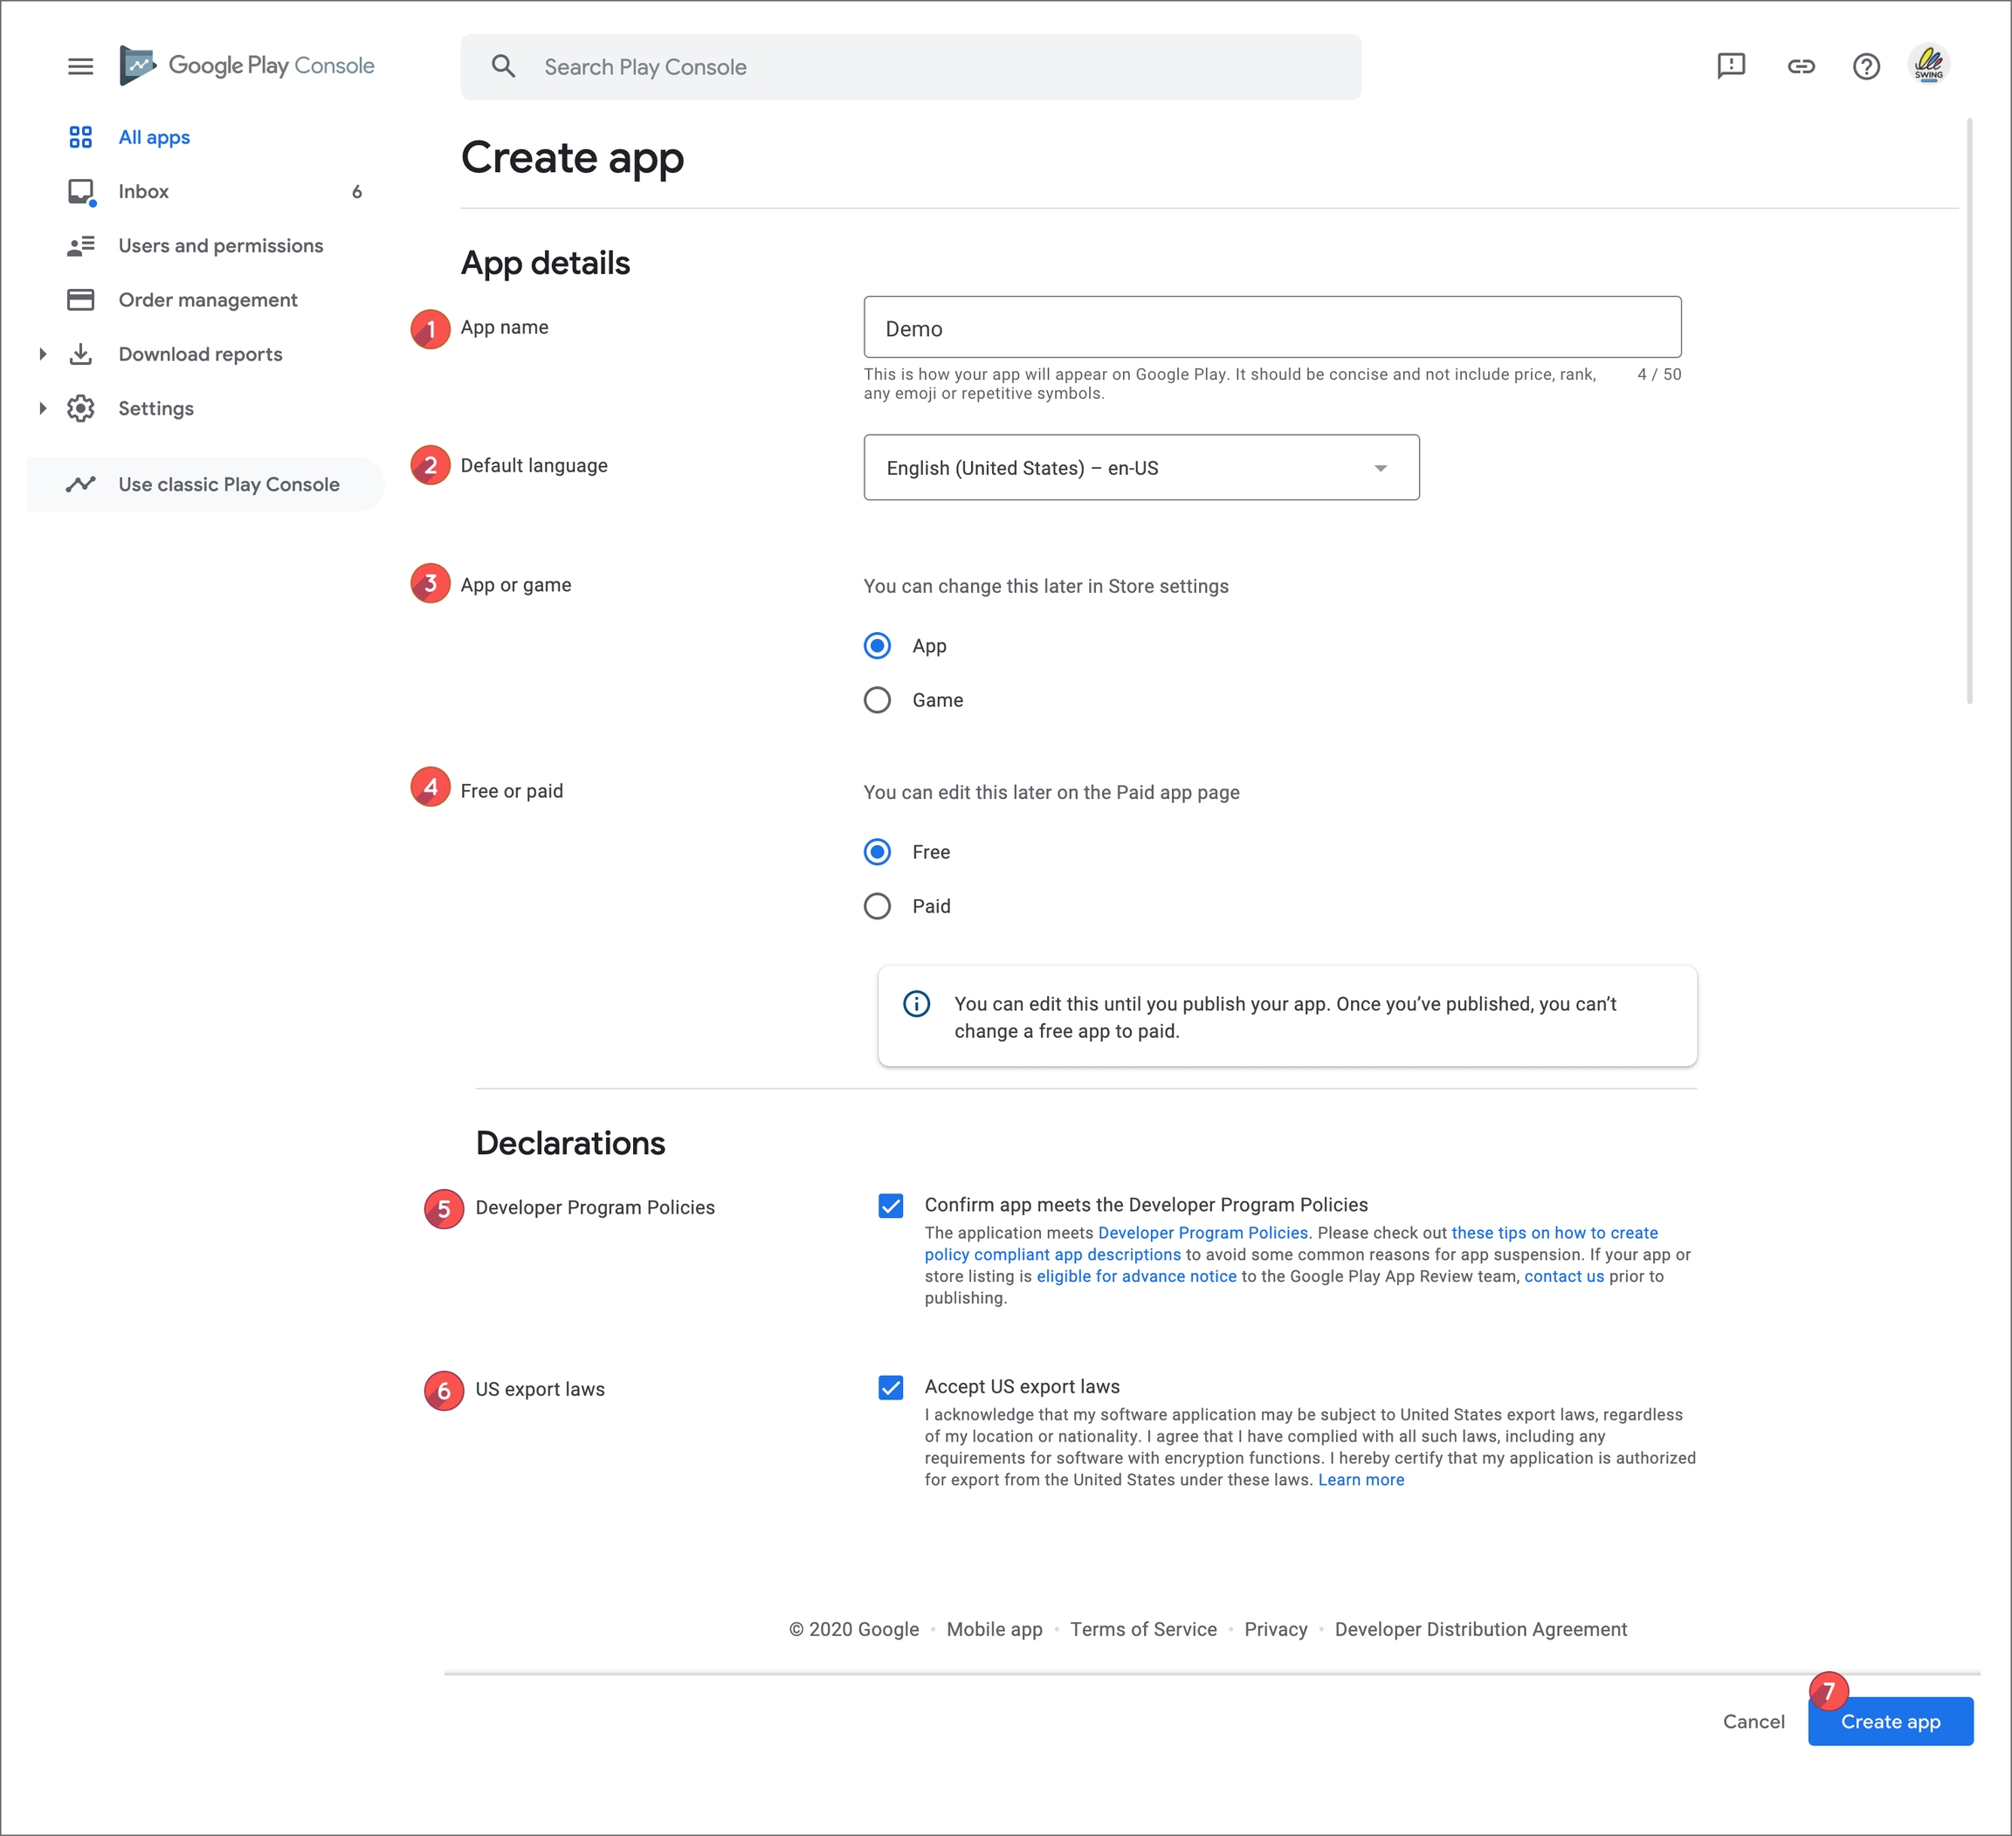Select the Paid radio button
Viewport: 2012px width, 1836px height.
878,906
